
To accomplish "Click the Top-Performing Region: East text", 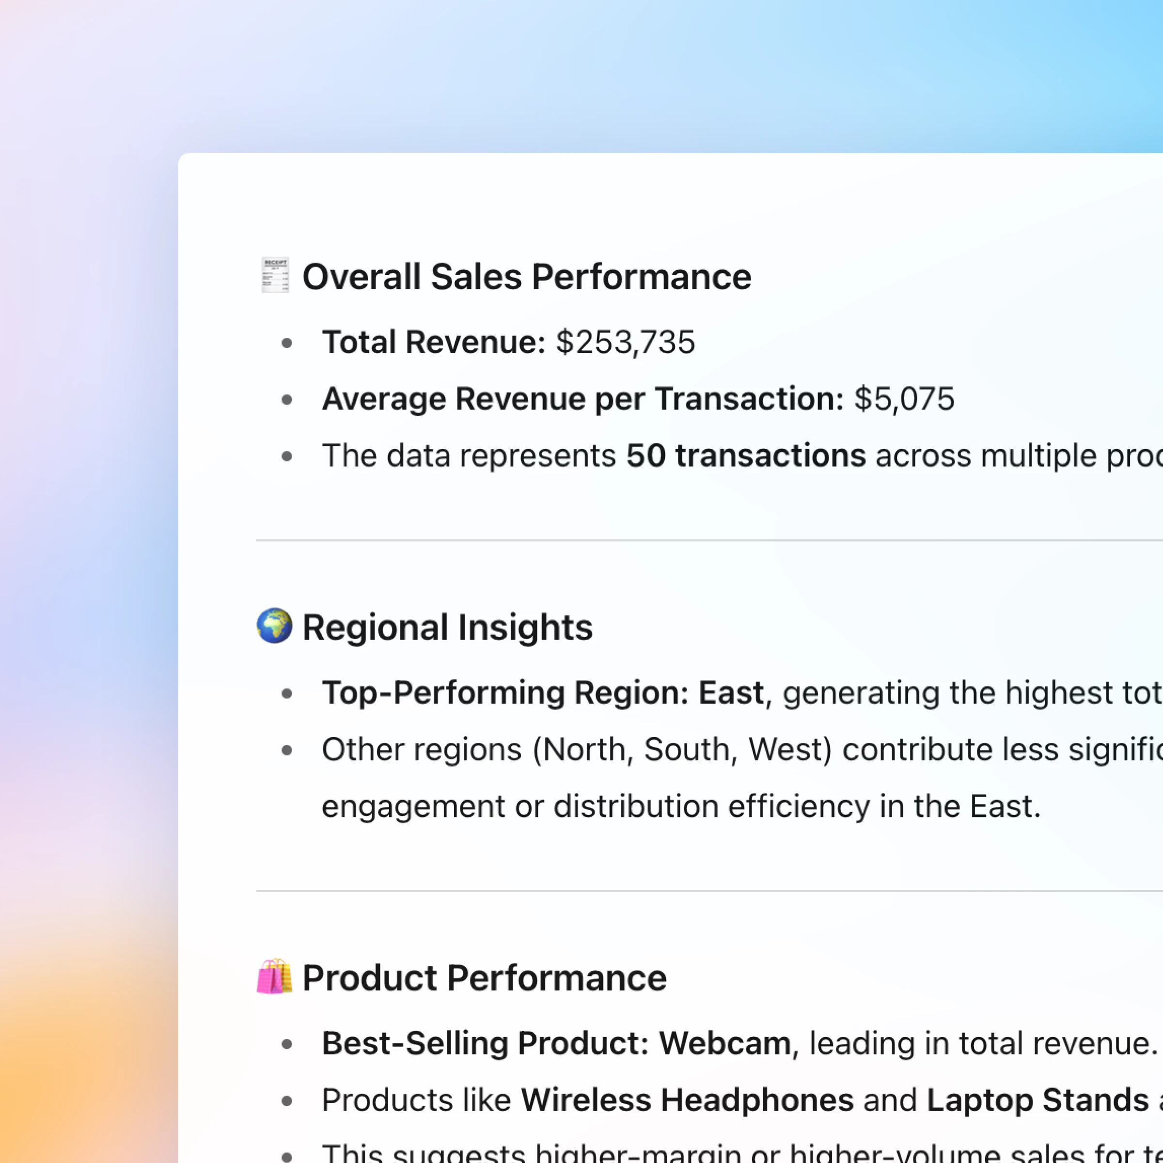I will 542,692.
